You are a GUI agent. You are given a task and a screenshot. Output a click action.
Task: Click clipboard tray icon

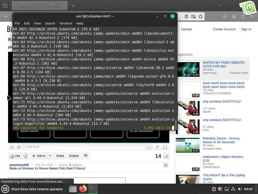tap(214, 189)
